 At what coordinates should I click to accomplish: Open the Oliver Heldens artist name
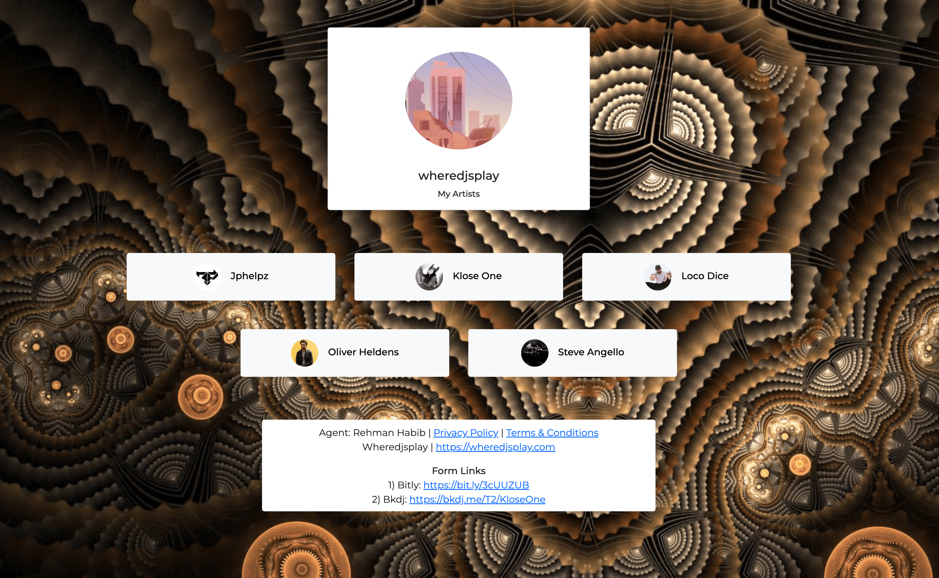coord(363,352)
